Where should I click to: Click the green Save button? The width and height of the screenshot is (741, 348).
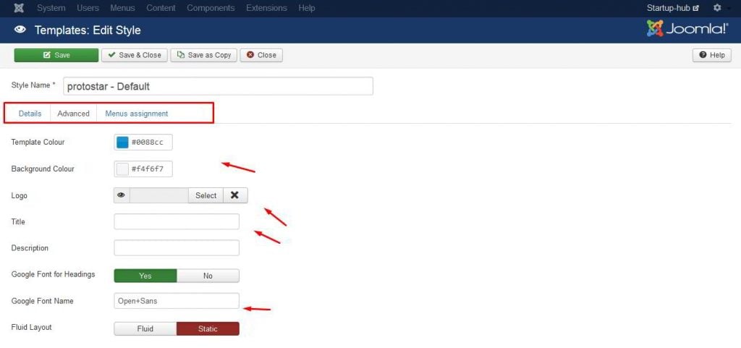point(56,55)
